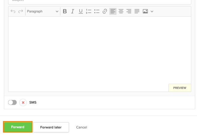Insert a hyperlink
The width and height of the screenshot is (197, 137).
click(x=105, y=11)
